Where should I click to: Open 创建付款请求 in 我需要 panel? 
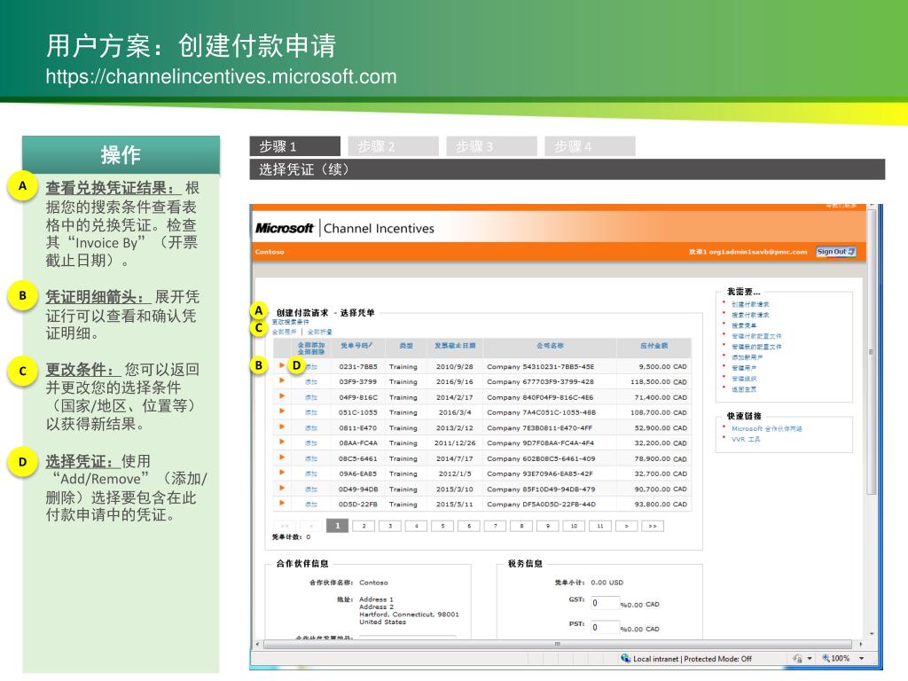tap(750, 305)
